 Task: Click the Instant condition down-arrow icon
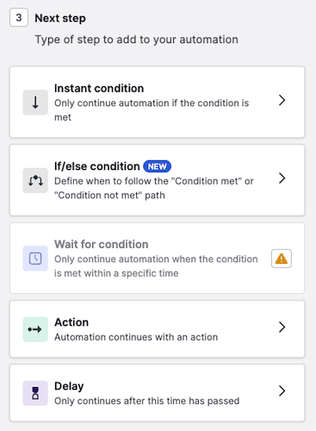click(35, 103)
